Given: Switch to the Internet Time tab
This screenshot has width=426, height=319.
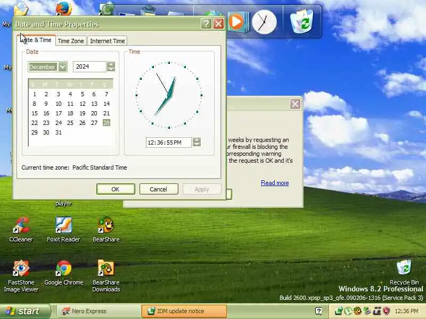Looking at the screenshot, I should (108, 41).
